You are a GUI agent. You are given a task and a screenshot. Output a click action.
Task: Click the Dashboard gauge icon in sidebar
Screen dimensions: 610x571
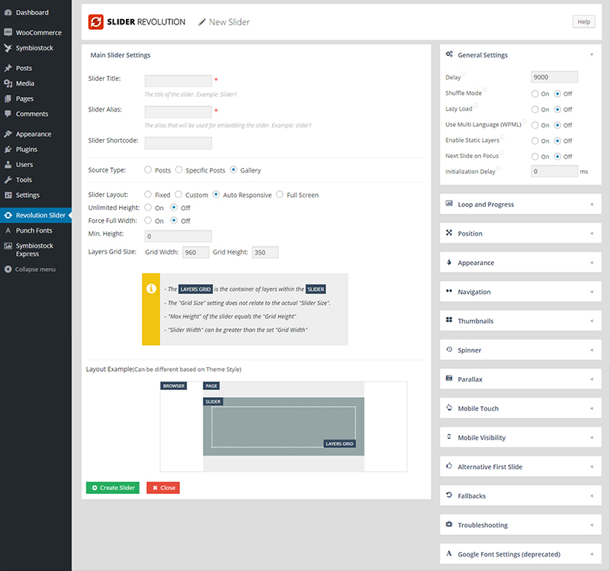click(x=8, y=12)
